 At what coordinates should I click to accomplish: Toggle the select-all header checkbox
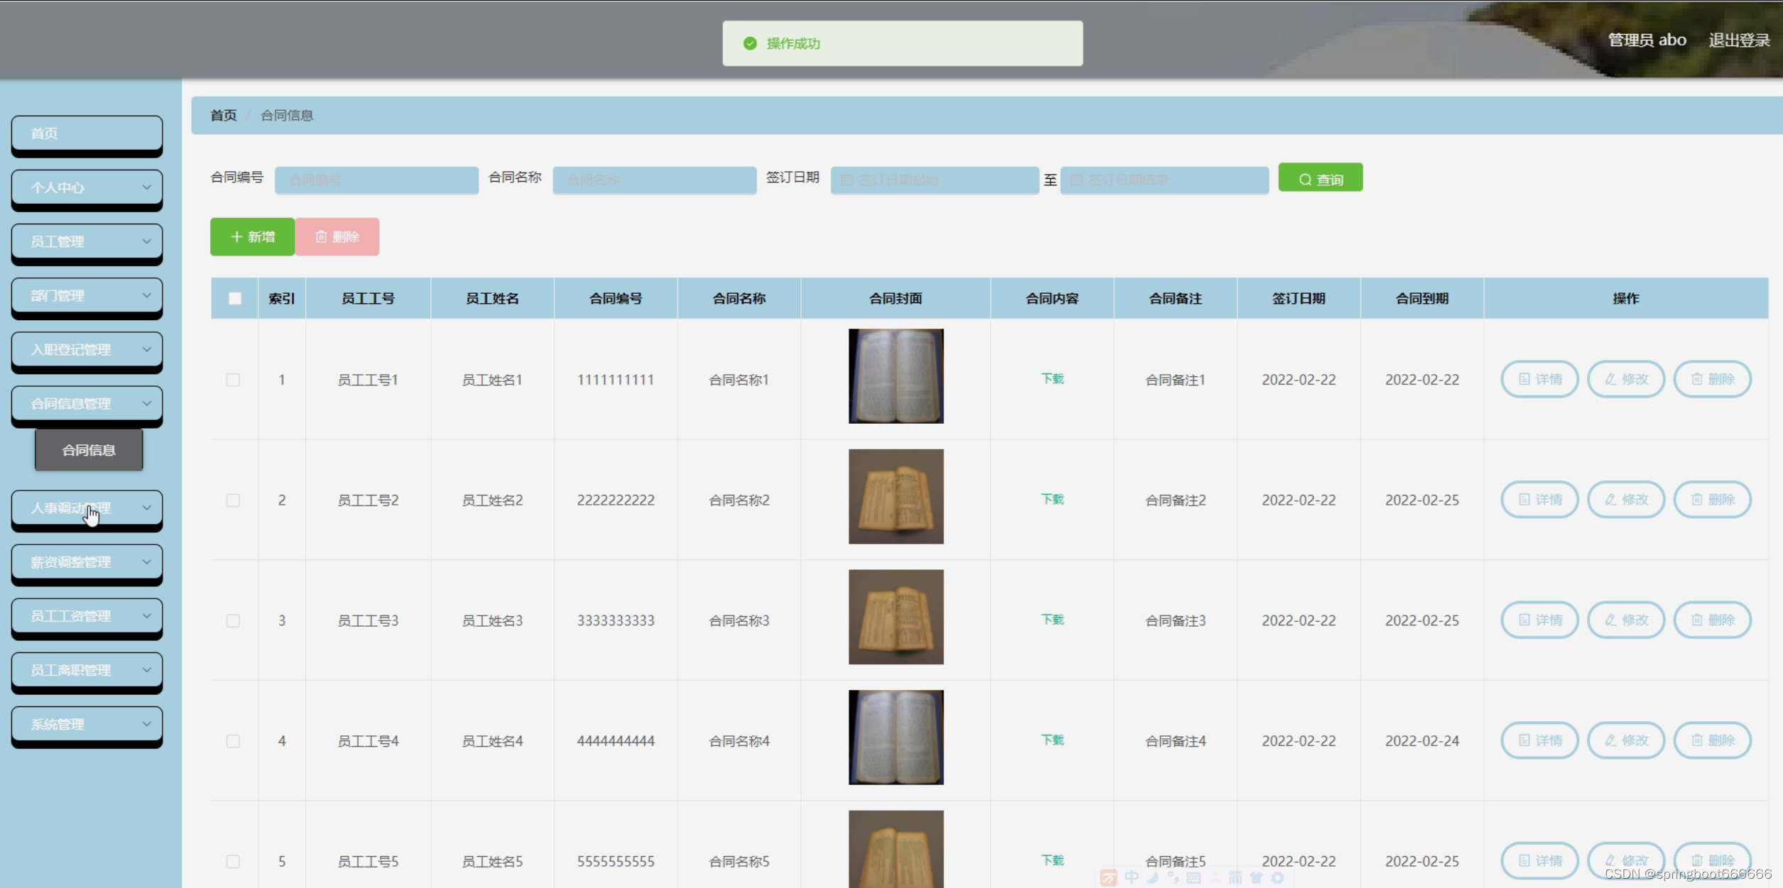(235, 298)
